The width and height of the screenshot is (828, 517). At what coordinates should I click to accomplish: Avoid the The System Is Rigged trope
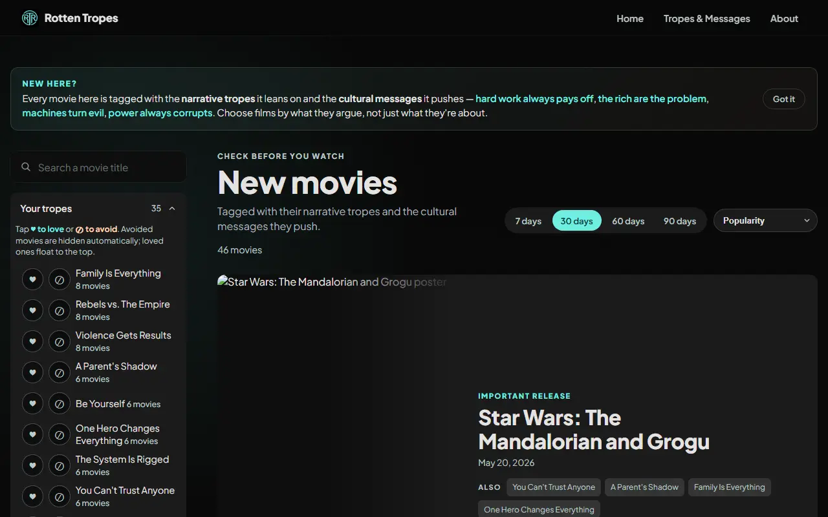(60, 465)
